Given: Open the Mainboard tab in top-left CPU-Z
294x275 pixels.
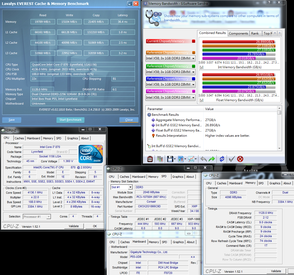Looking at the screenshot, I should coord(33,138).
